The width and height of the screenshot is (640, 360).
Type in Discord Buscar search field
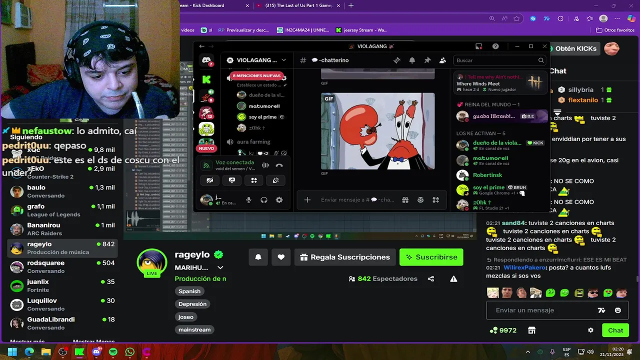pos(500,60)
